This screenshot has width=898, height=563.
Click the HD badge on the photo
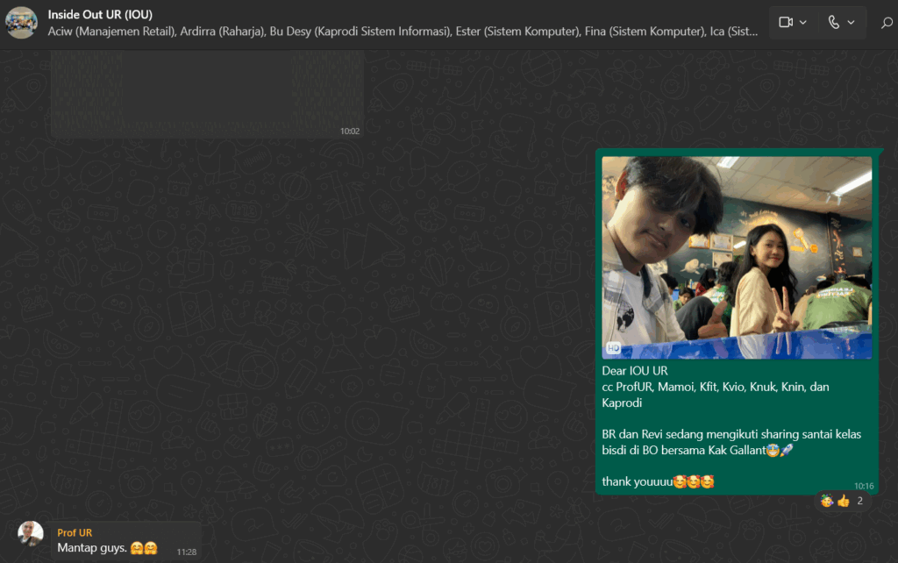(614, 348)
